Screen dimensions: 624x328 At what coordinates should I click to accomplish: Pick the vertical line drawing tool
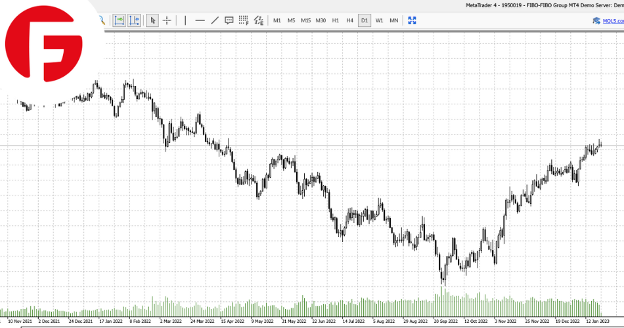[185, 20]
